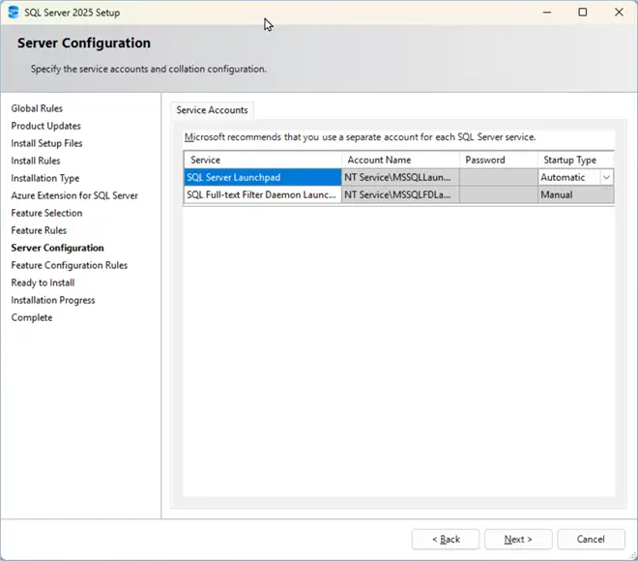Click Install Rules step
The width and height of the screenshot is (638, 561).
coord(36,161)
